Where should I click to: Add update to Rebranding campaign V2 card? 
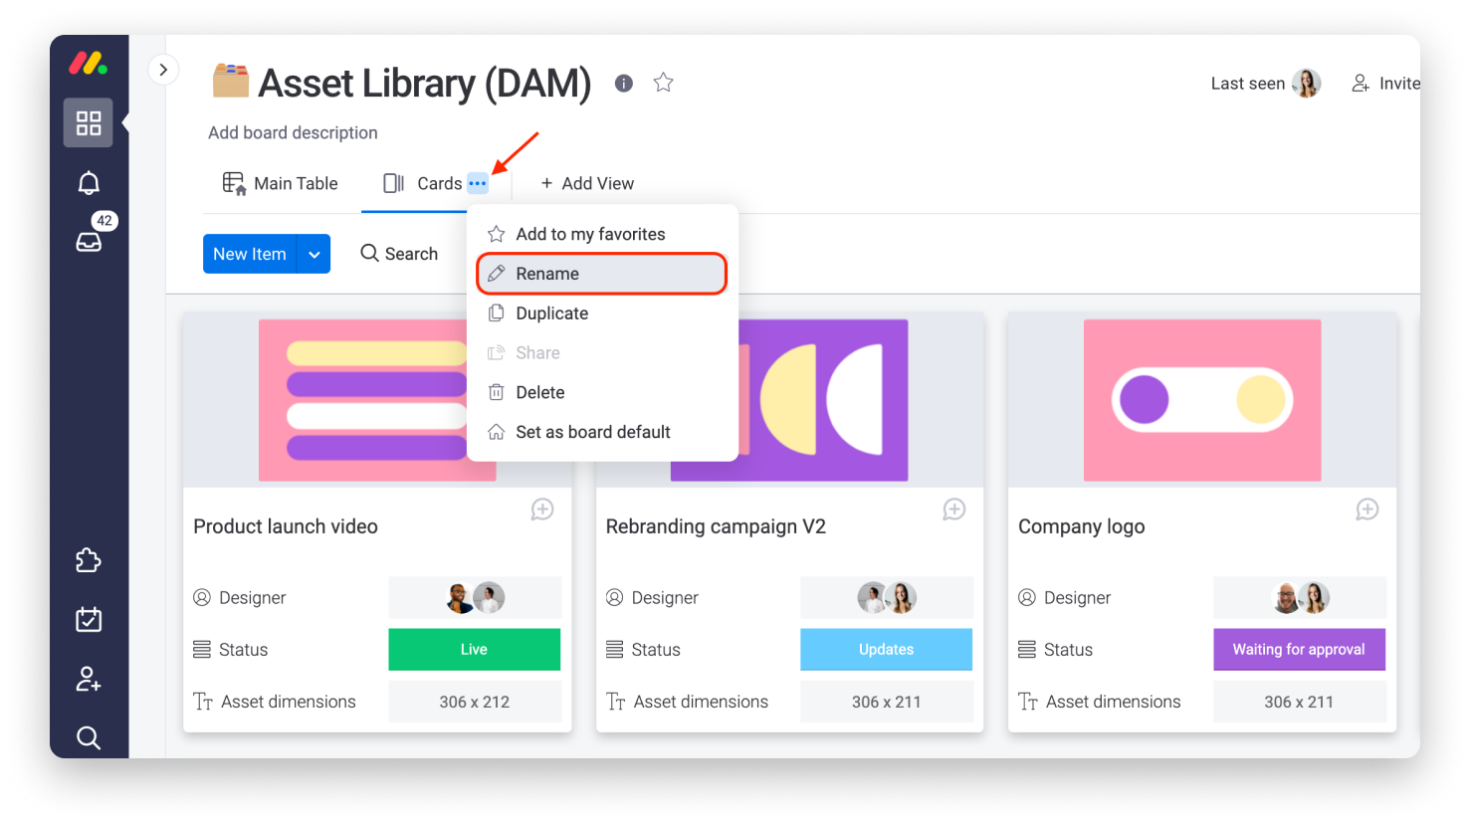(954, 510)
